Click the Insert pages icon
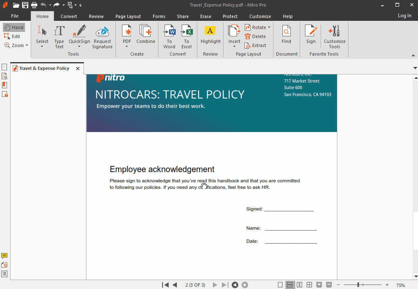The width and height of the screenshot is (418, 289). coord(234,31)
